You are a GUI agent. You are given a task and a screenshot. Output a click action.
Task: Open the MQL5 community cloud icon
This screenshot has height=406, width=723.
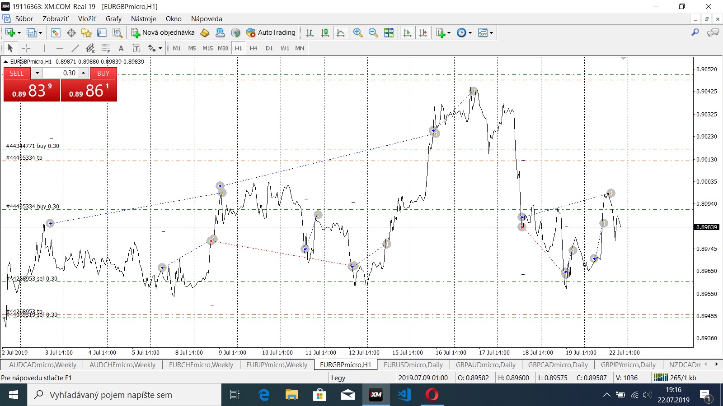(220, 32)
